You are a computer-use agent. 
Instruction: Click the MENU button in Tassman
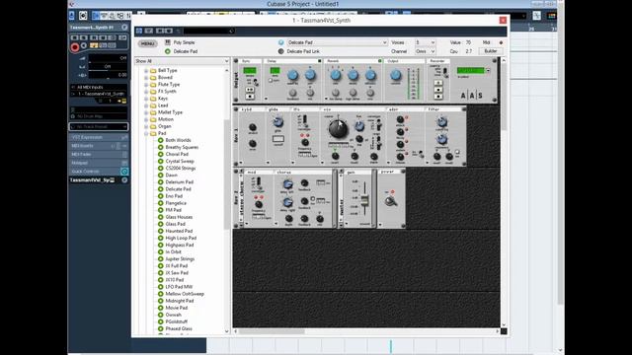click(147, 43)
